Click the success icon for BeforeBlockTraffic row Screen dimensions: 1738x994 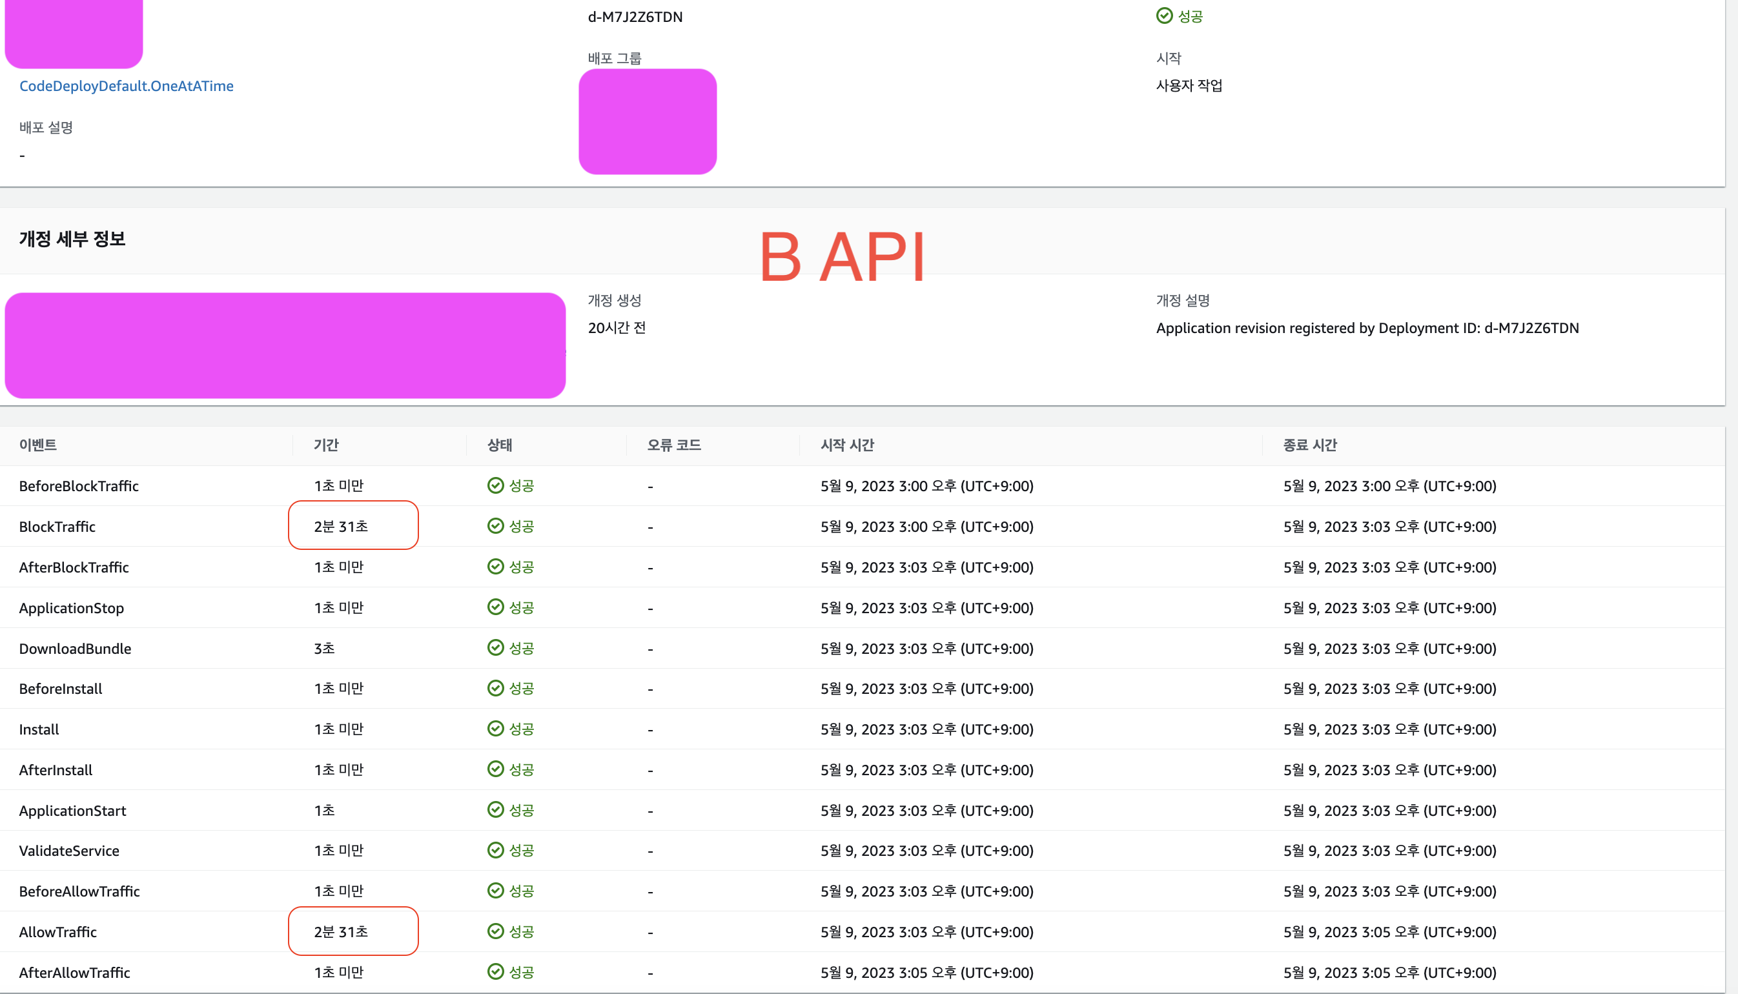point(496,485)
